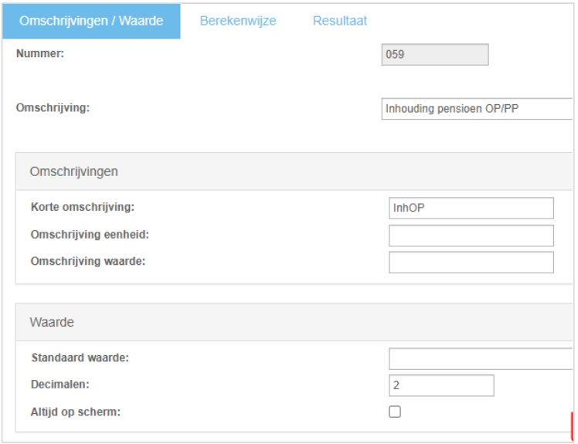Viewport: 578px width, 444px height.
Task: Click the Nummer: label
Action: 40,53
